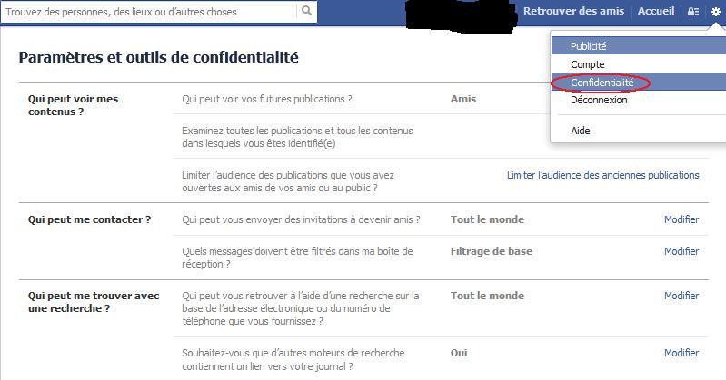This screenshot has height=380, width=726.
Task: Open the settings gear menu icon
Action: click(x=716, y=12)
